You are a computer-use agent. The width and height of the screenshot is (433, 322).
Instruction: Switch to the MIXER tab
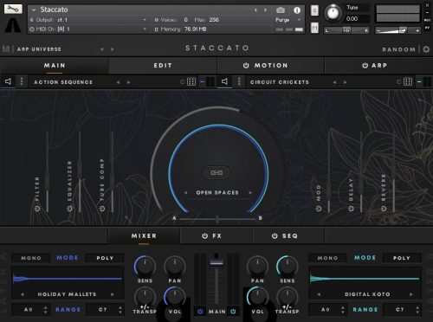click(144, 236)
